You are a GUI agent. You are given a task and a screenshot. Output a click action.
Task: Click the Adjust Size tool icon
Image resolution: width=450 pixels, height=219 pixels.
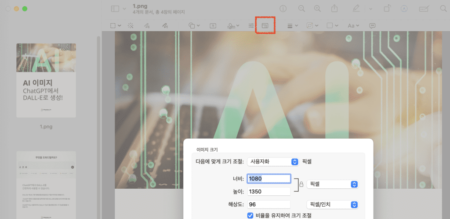click(265, 25)
